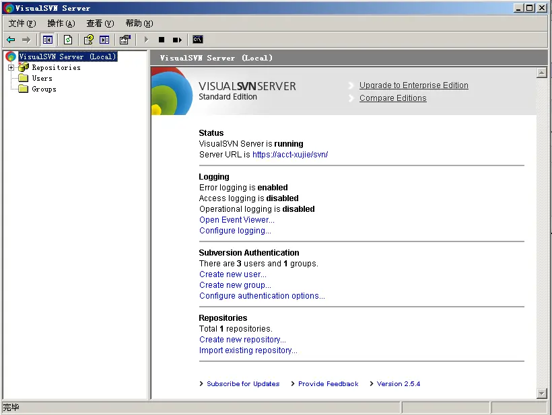
Task: Click the 完毕 status bar text
Action: pos(11,408)
